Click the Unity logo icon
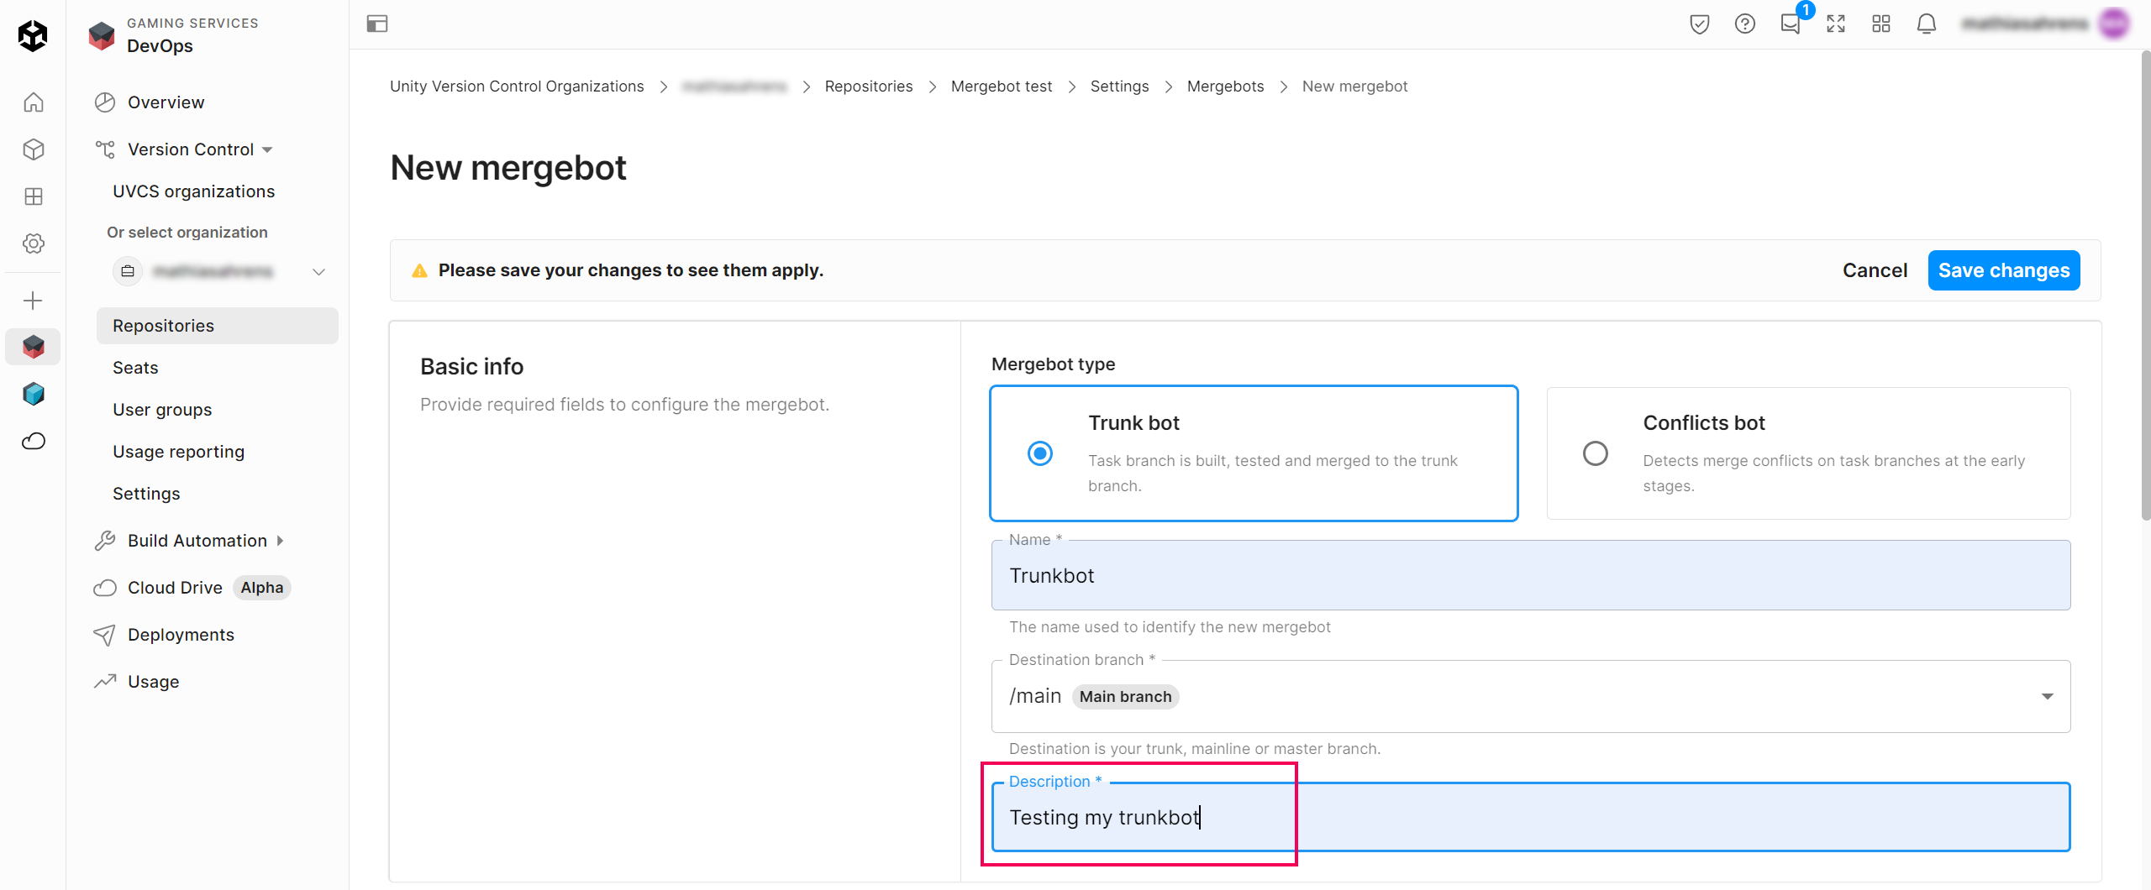This screenshot has width=2151, height=890. click(x=33, y=35)
